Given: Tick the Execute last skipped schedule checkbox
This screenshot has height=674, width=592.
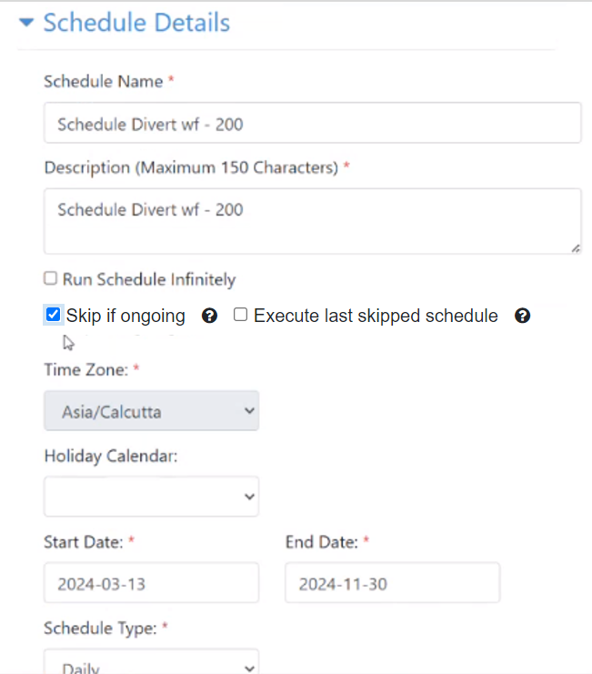Looking at the screenshot, I should coord(241,314).
